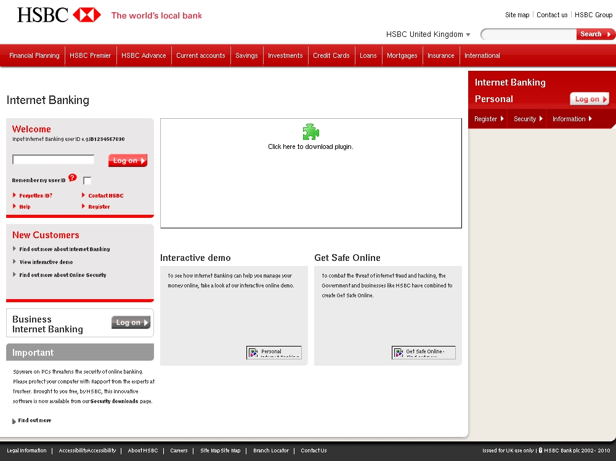Click Find out more under Important
This screenshot has width=616, height=461.
coord(34,420)
